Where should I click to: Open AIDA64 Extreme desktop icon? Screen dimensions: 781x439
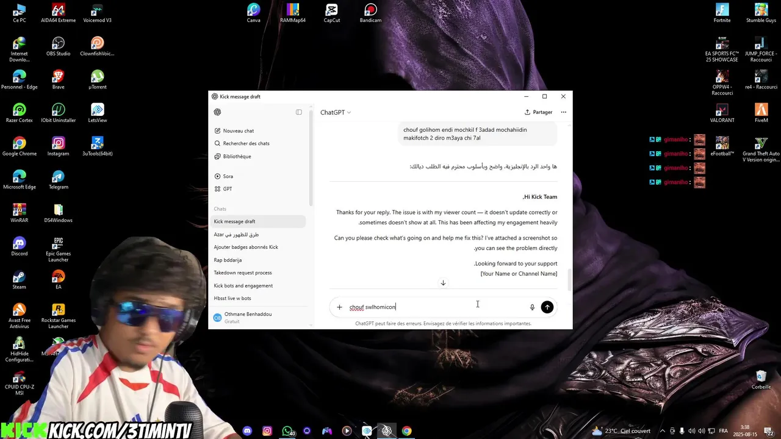[59, 13]
